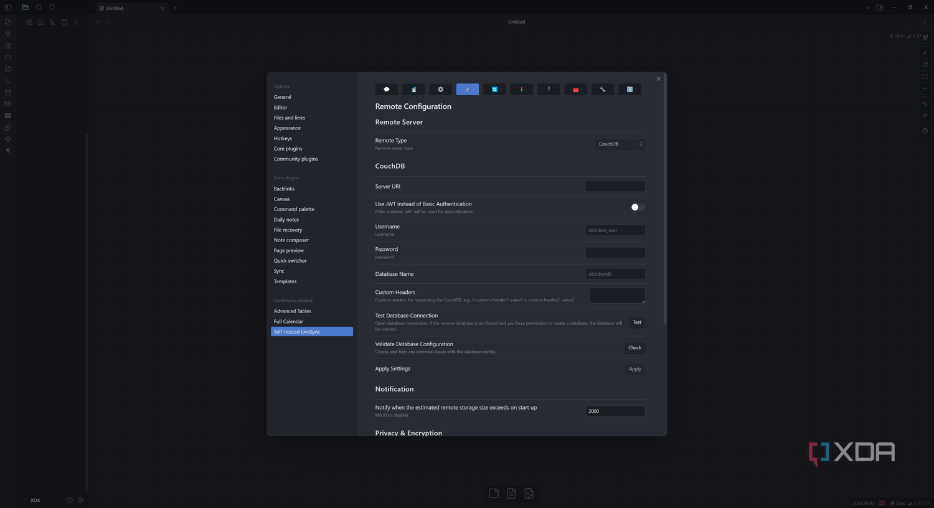Click Test for database connection
This screenshot has width=934, height=508.
coord(637,322)
